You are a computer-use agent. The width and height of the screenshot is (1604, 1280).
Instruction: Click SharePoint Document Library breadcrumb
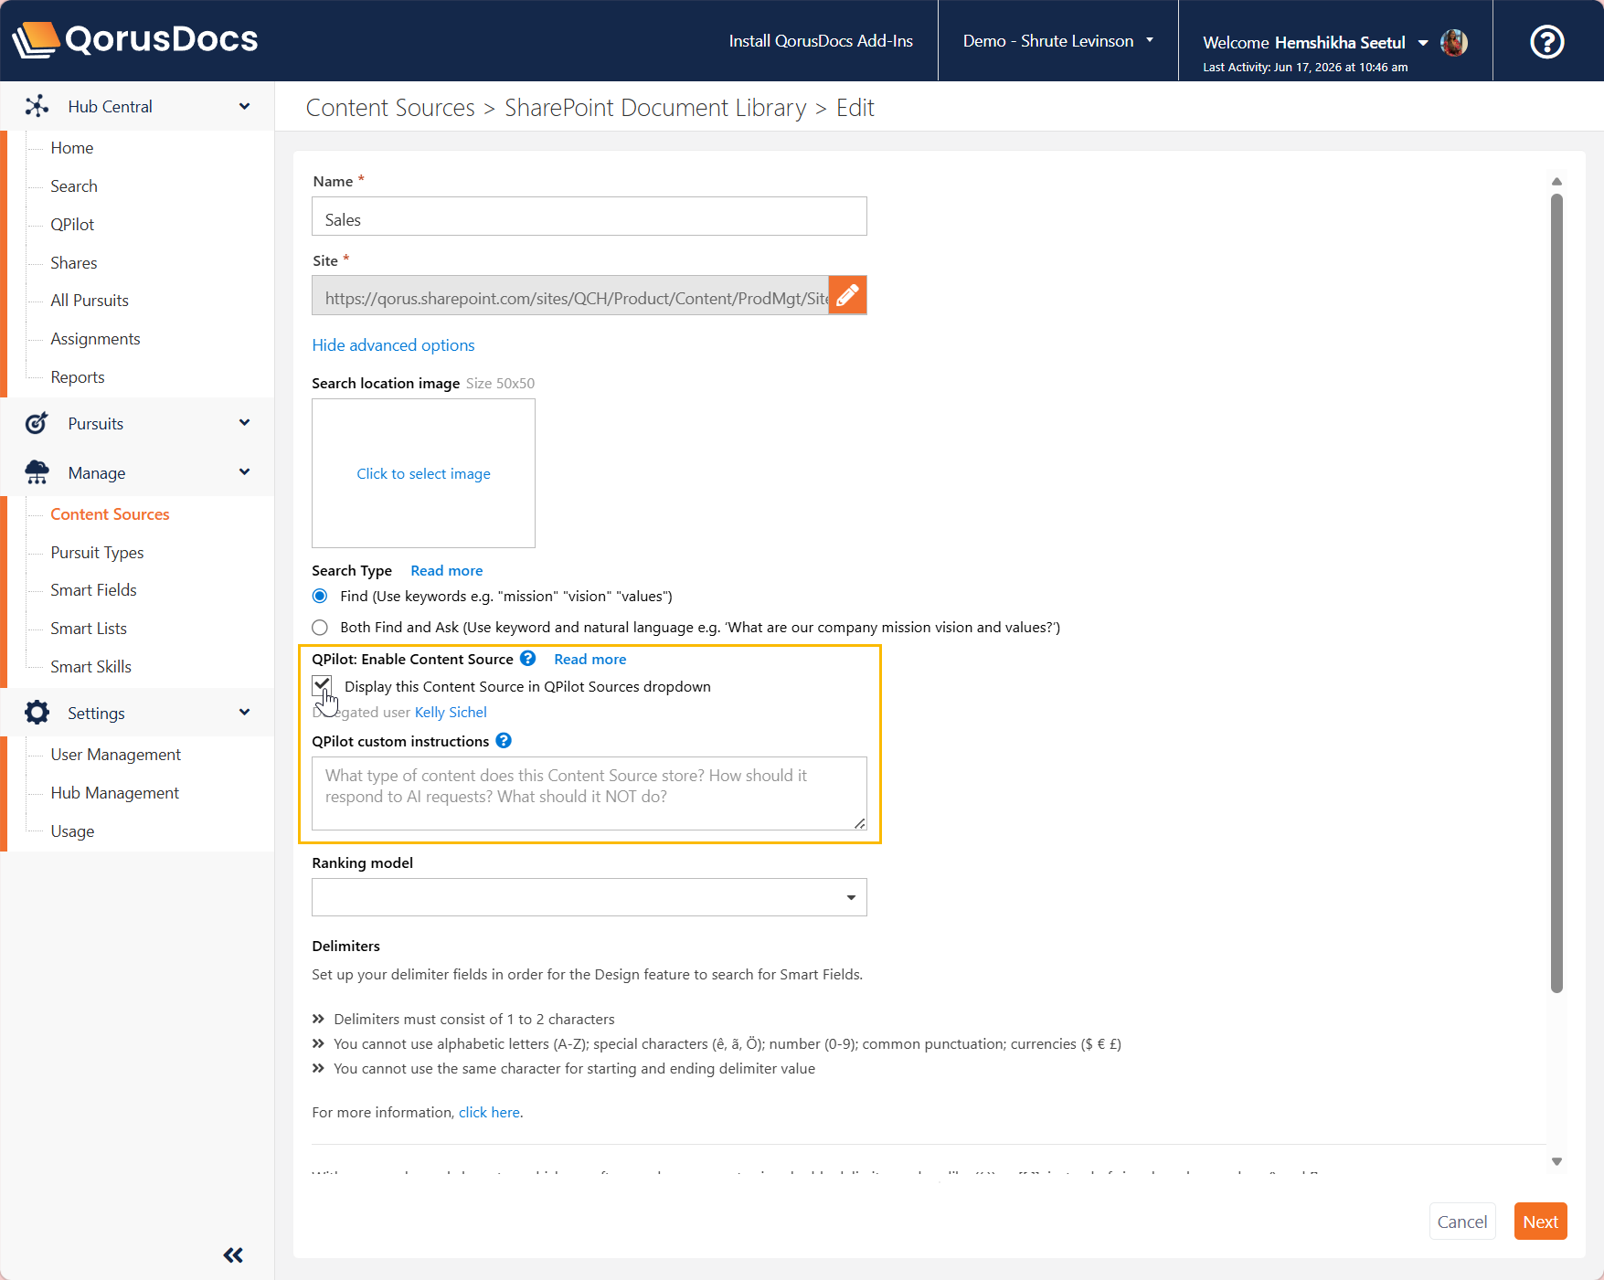[x=655, y=108]
